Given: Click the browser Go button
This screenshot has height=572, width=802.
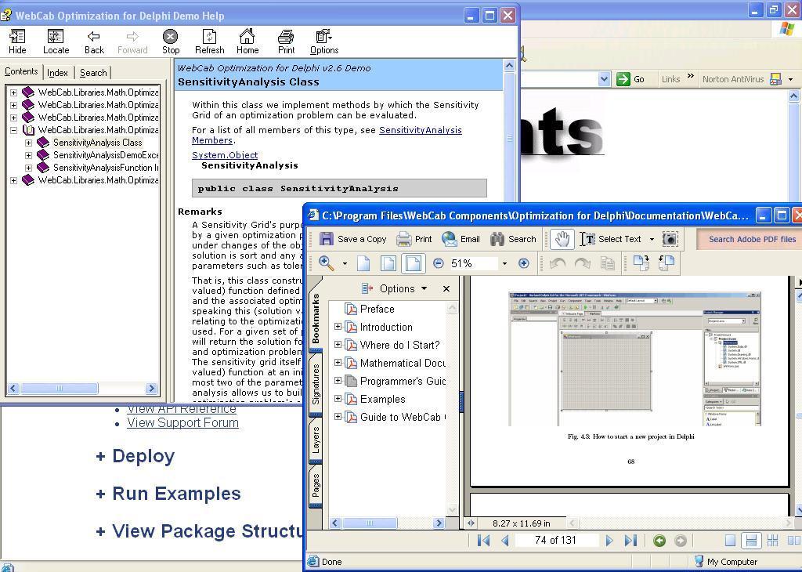Looking at the screenshot, I should [631, 79].
